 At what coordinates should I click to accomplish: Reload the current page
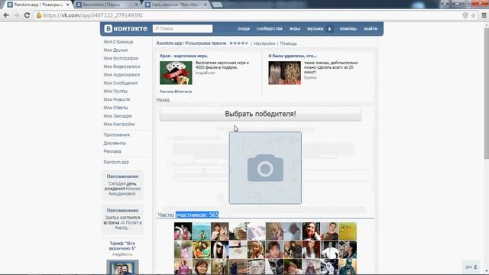tap(27, 15)
